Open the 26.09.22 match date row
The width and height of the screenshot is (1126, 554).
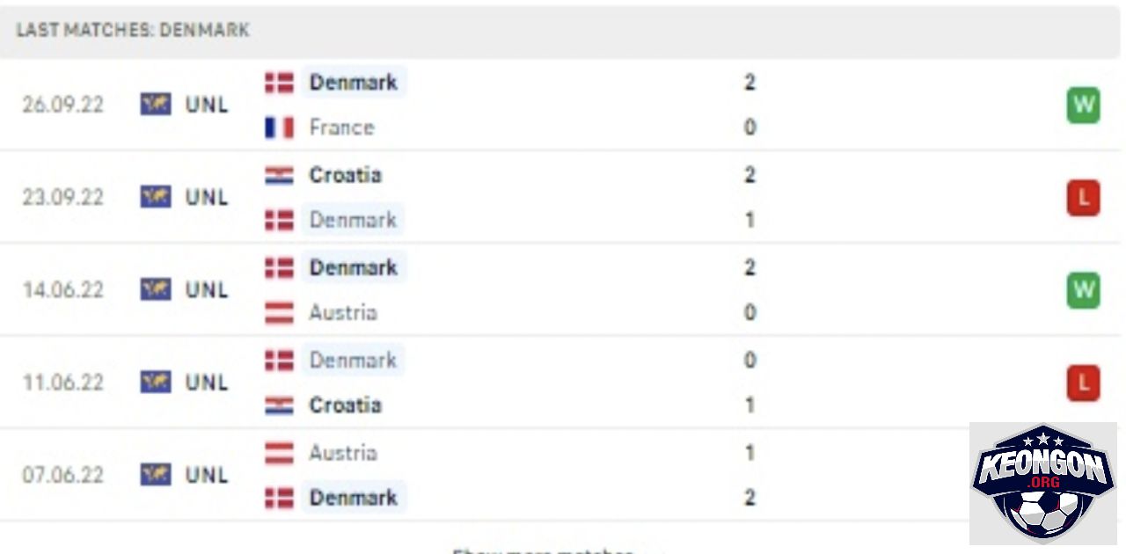coord(563,105)
